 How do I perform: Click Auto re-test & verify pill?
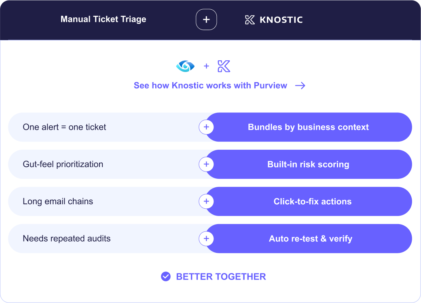309,239
